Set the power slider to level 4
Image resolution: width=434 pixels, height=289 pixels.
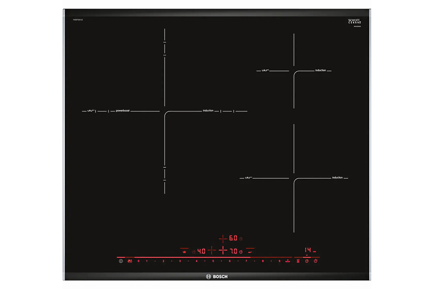click(x=197, y=261)
